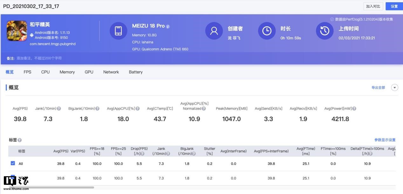
Task: Open 参数显示设置 above the table
Action: click(386, 139)
